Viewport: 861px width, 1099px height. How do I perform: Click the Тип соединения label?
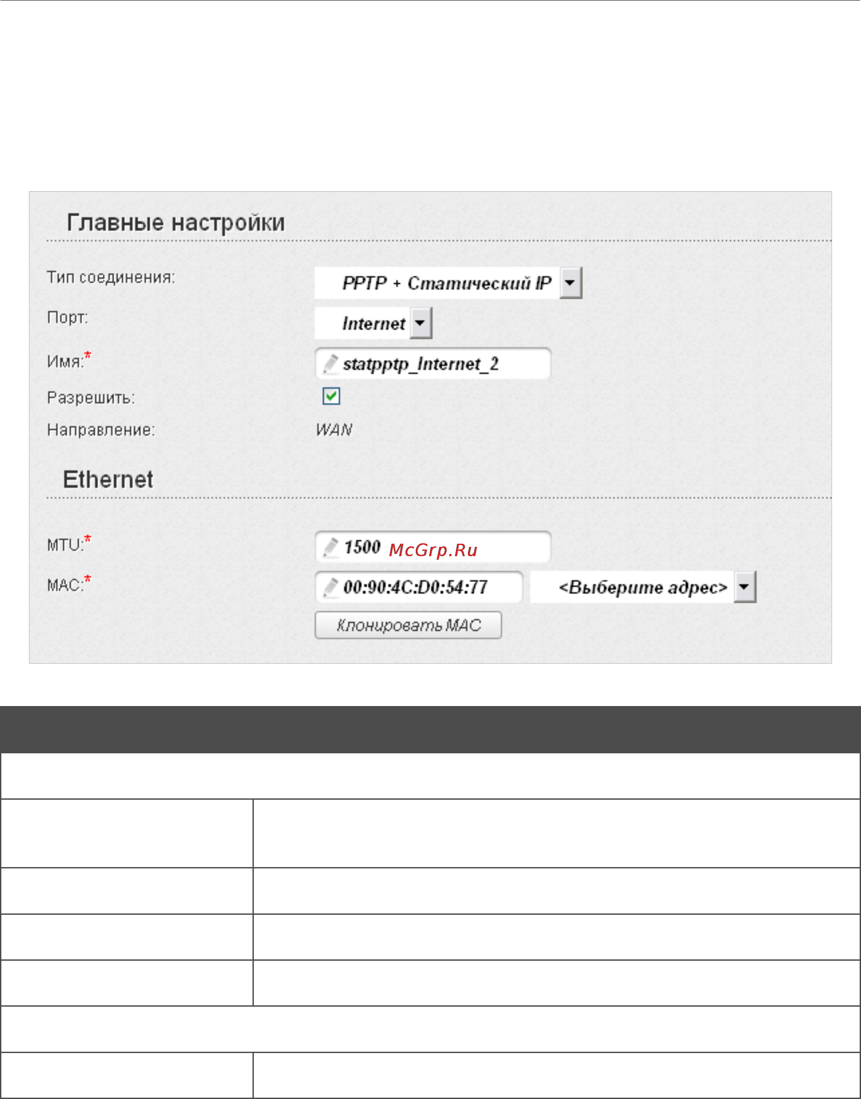[111, 277]
